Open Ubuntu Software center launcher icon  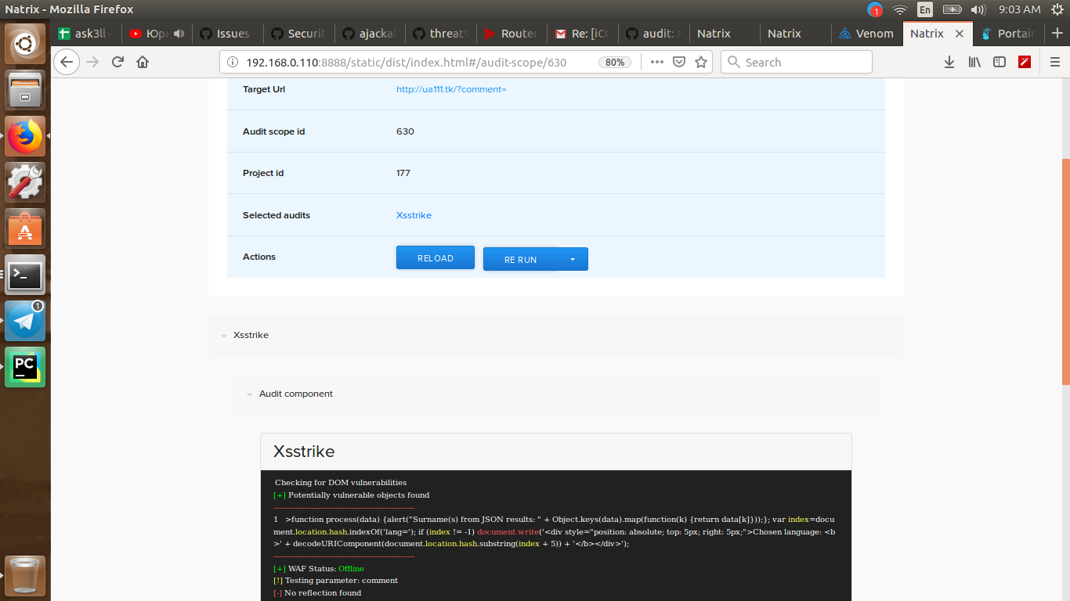(26, 229)
